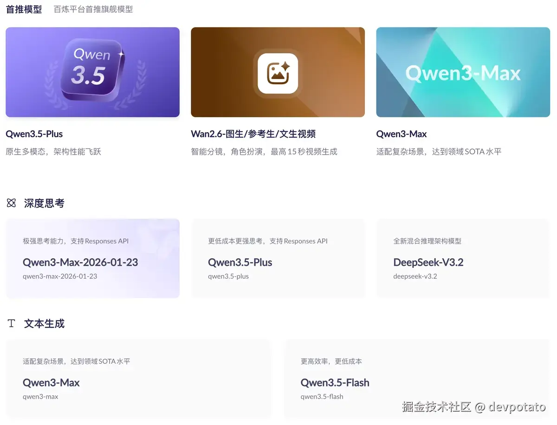This screenshot has height=425, width=557.
Task: Click the SOTA description in the 文本生成 Qwen3-Max card
Action: click(77, 361)
